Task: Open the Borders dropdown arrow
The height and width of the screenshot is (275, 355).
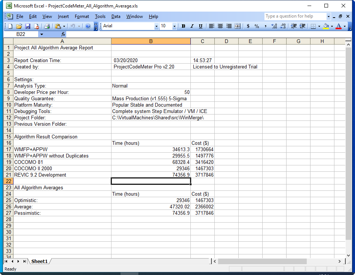Action: pos(319,26)
